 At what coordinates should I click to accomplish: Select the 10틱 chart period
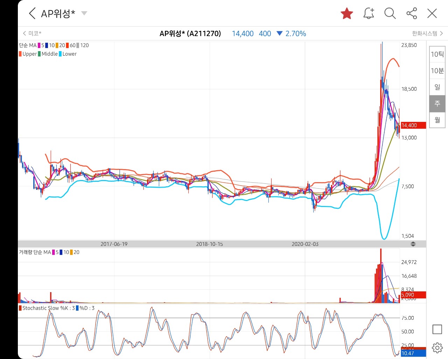coord(437,54)
